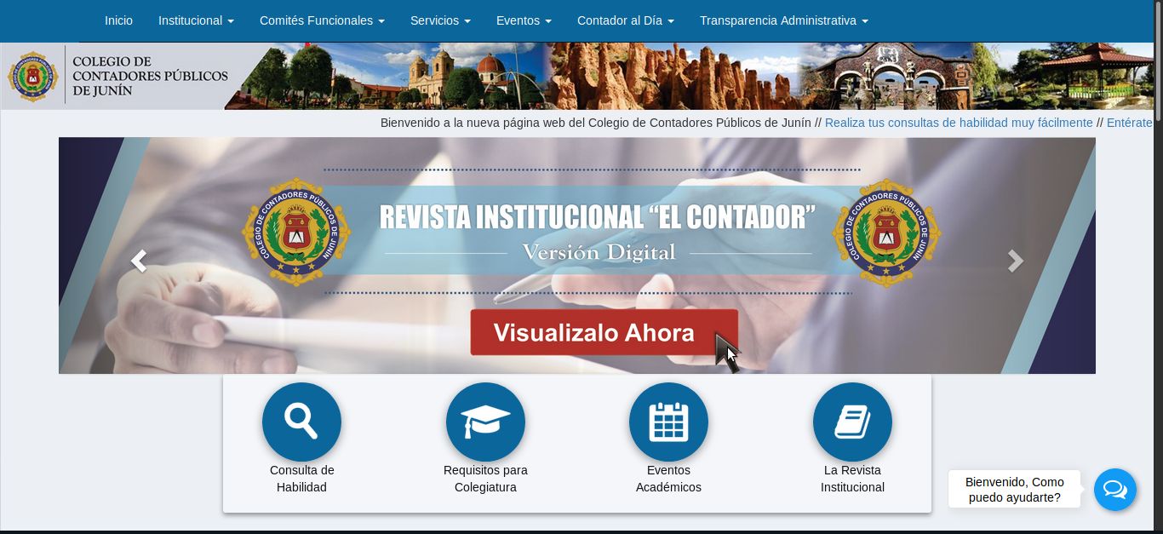
Task: Click the calendar Eventos Académicos icon
Action: coord(668,422)
